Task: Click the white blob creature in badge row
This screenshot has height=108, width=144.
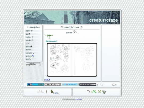Action: point(114,85)
